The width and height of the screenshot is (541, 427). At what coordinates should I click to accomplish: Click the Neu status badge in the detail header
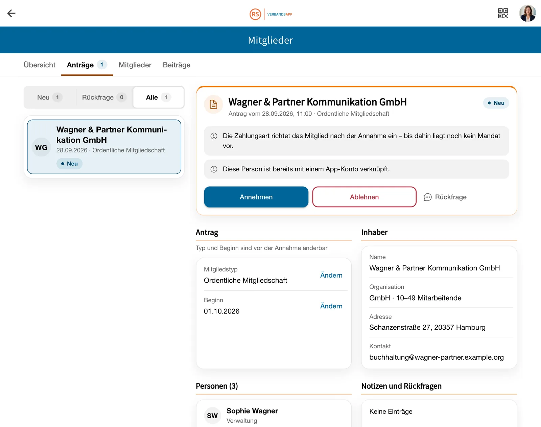click(x=496, y=103)
